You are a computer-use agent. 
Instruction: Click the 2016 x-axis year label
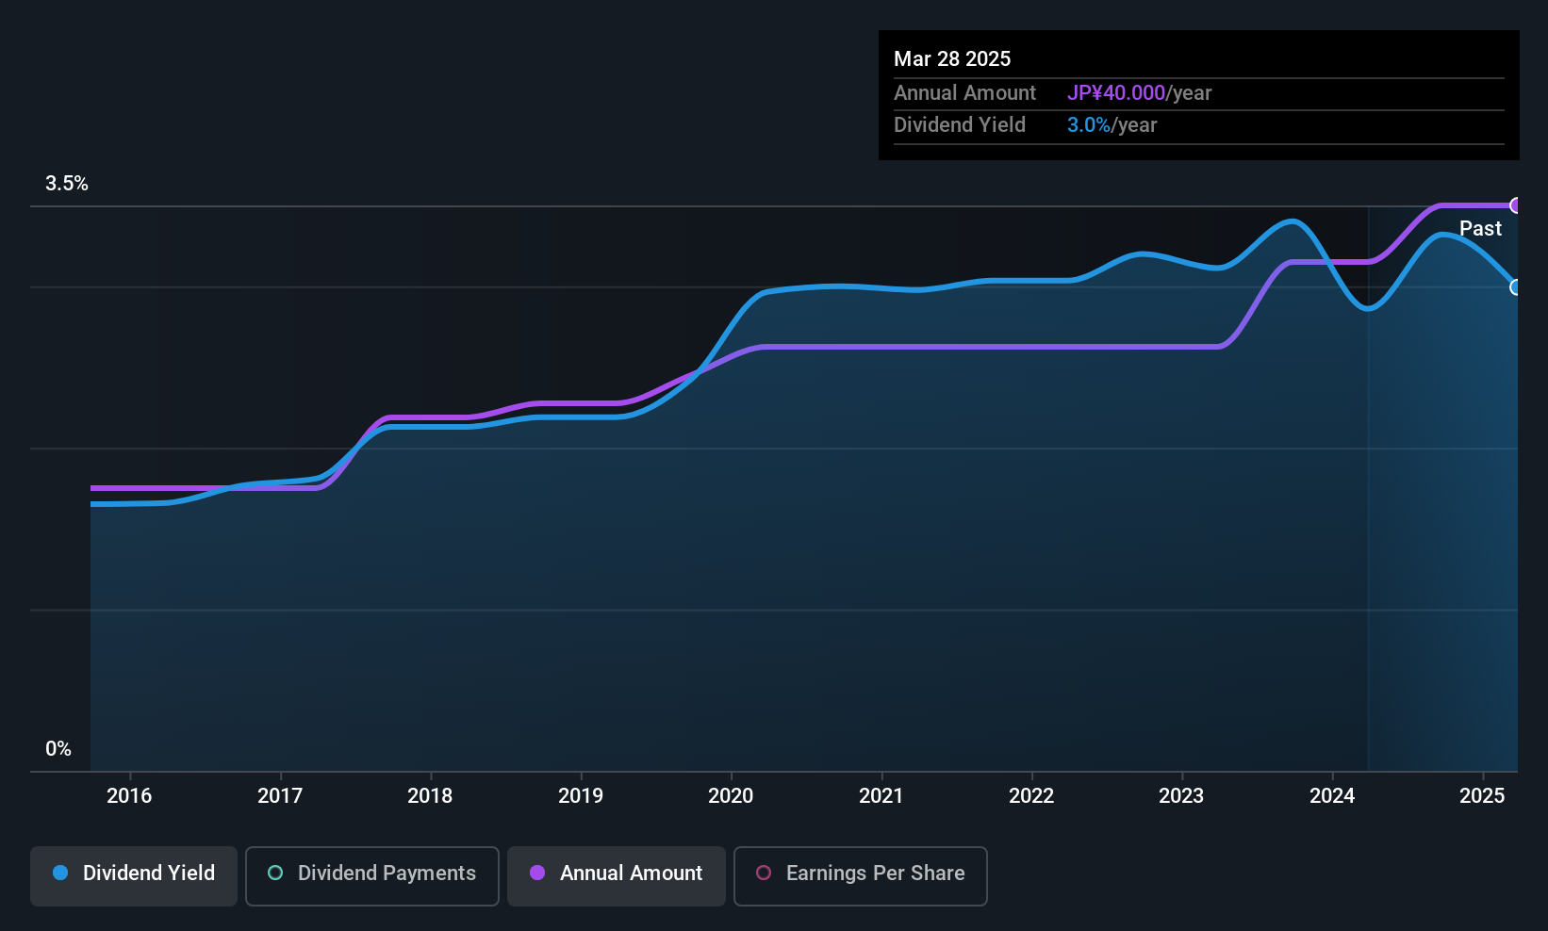pyautogui.click(x=129, y=796)
